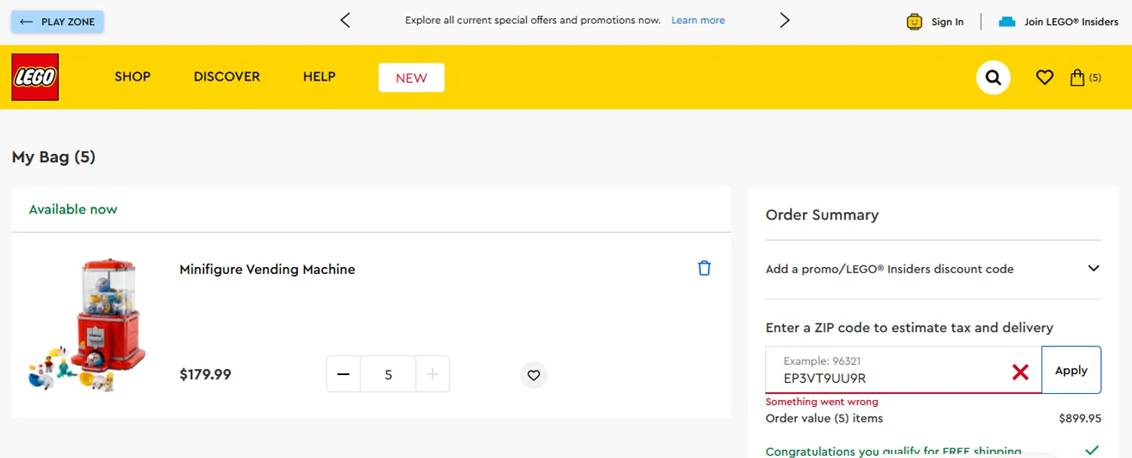This screenshot has width=1132, height=458.
Task: Click the 'Available now' label
Action: pyautogui.click(x=73, y=209)
